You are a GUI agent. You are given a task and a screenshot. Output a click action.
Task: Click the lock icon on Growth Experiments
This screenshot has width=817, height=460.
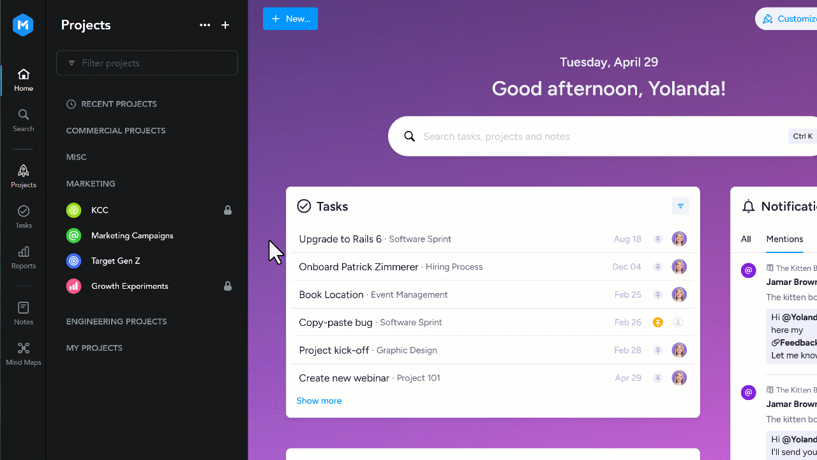tap(228, 286)
